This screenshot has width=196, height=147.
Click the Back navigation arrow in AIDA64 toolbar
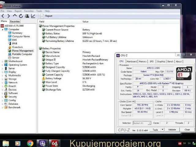tap(3, 16)
